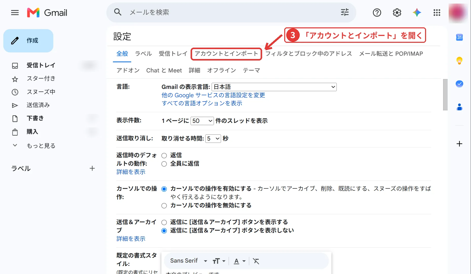Switch to 受信トレイ settings tab
The image size is (471, 274).
[173, 54]
